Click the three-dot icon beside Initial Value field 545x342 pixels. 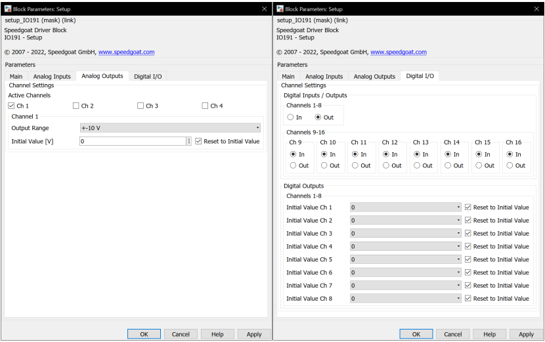(x=189, y=141)
